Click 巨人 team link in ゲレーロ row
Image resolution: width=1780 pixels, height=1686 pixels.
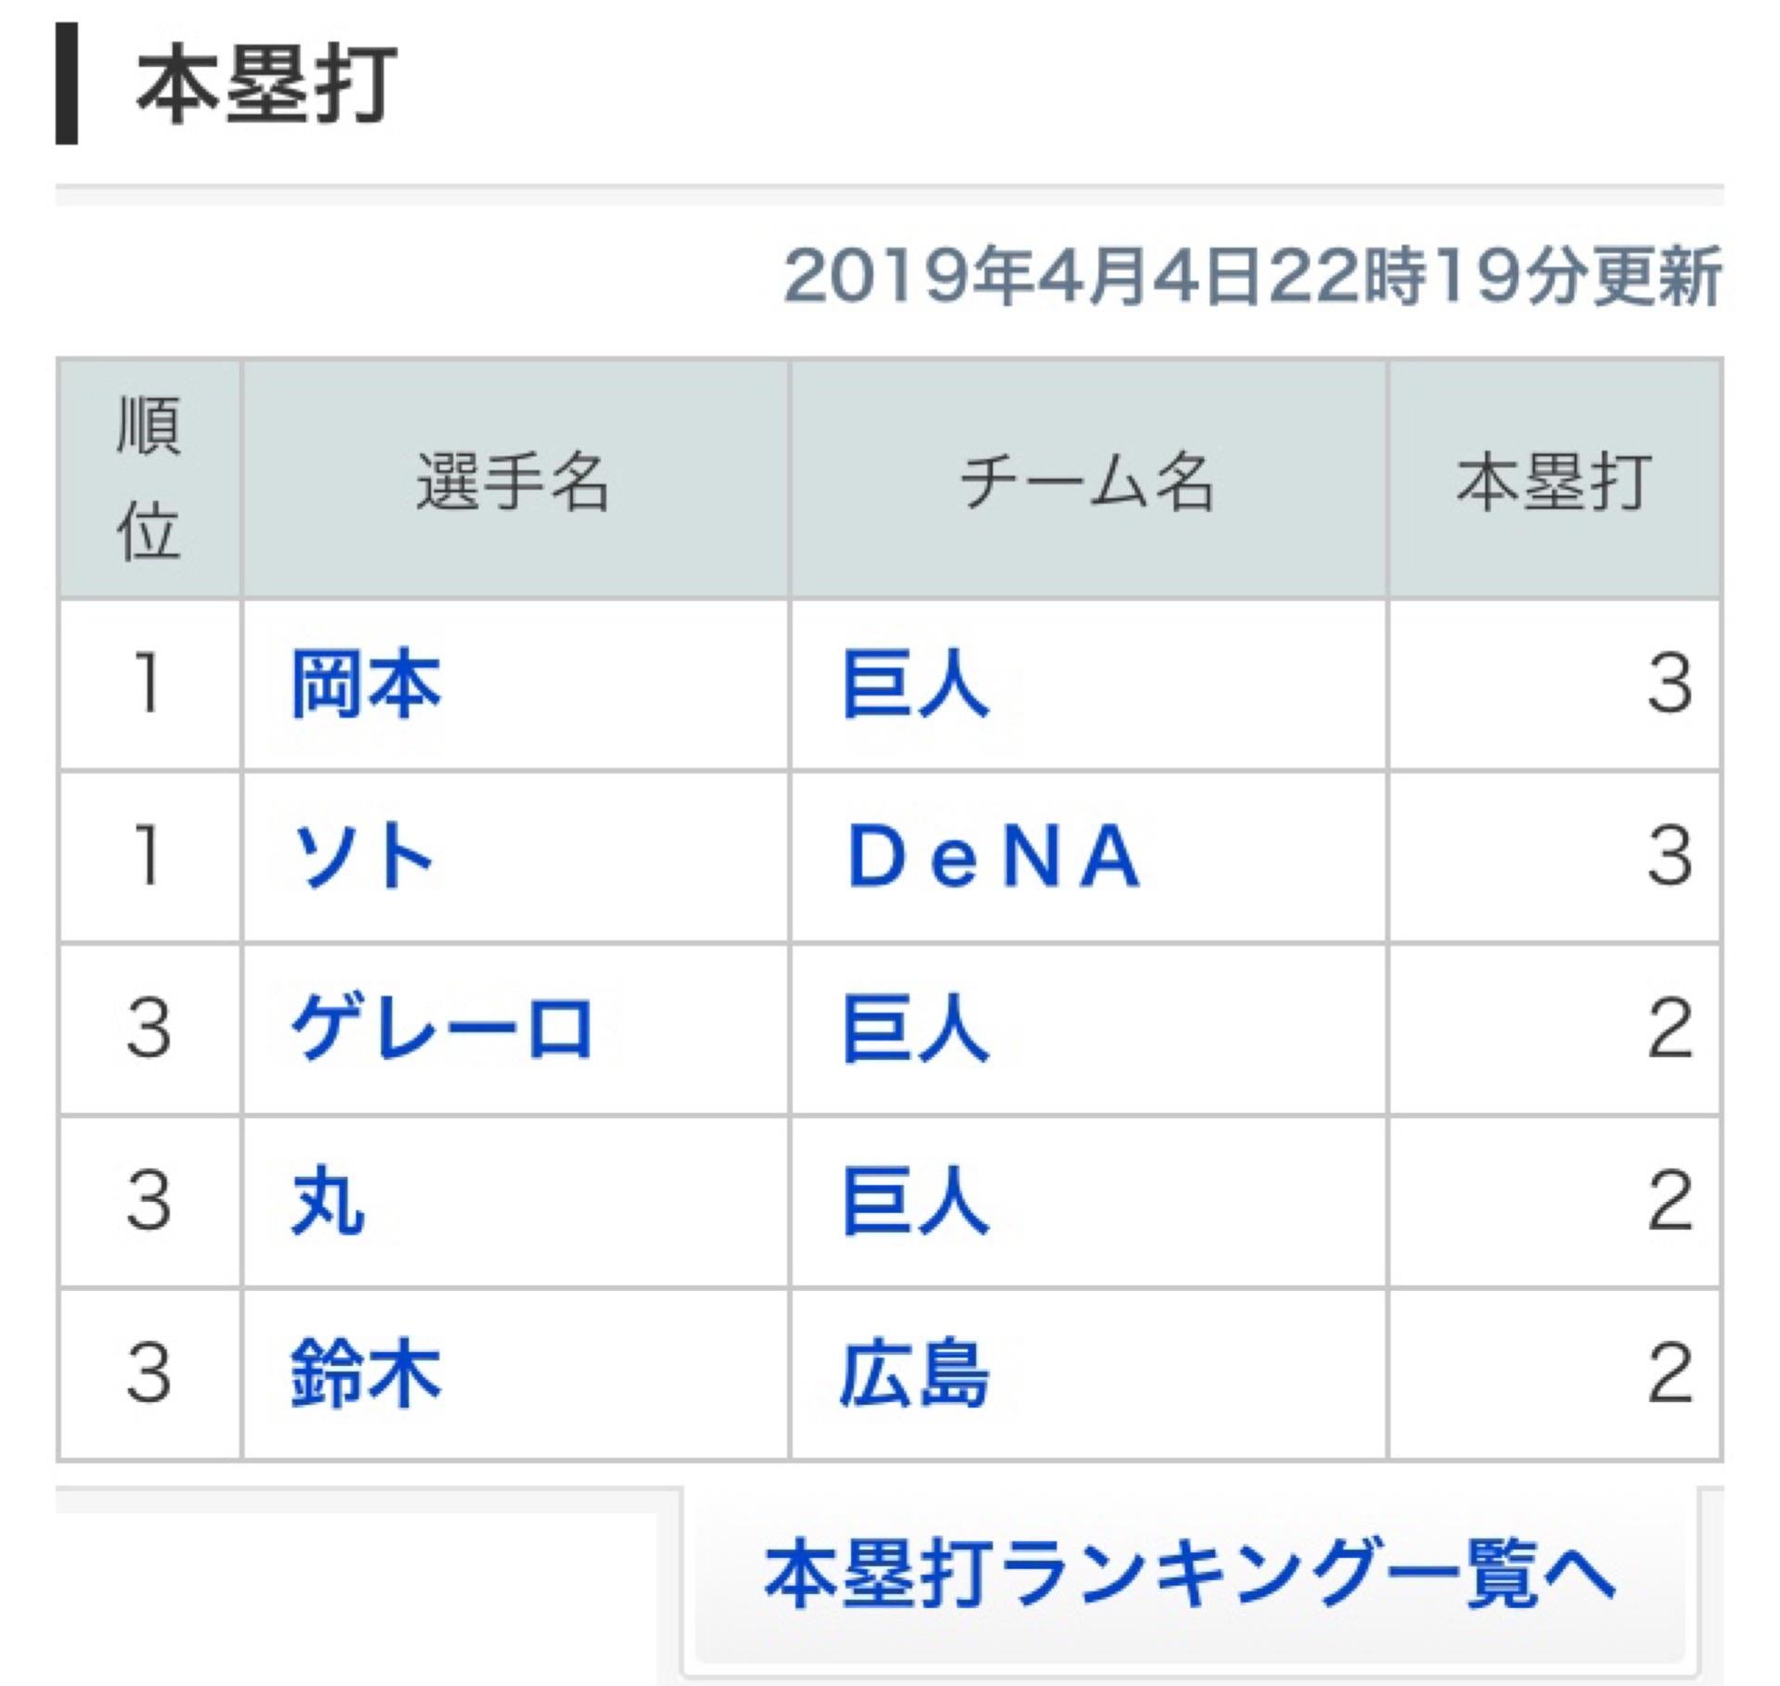coord(916,1028)
